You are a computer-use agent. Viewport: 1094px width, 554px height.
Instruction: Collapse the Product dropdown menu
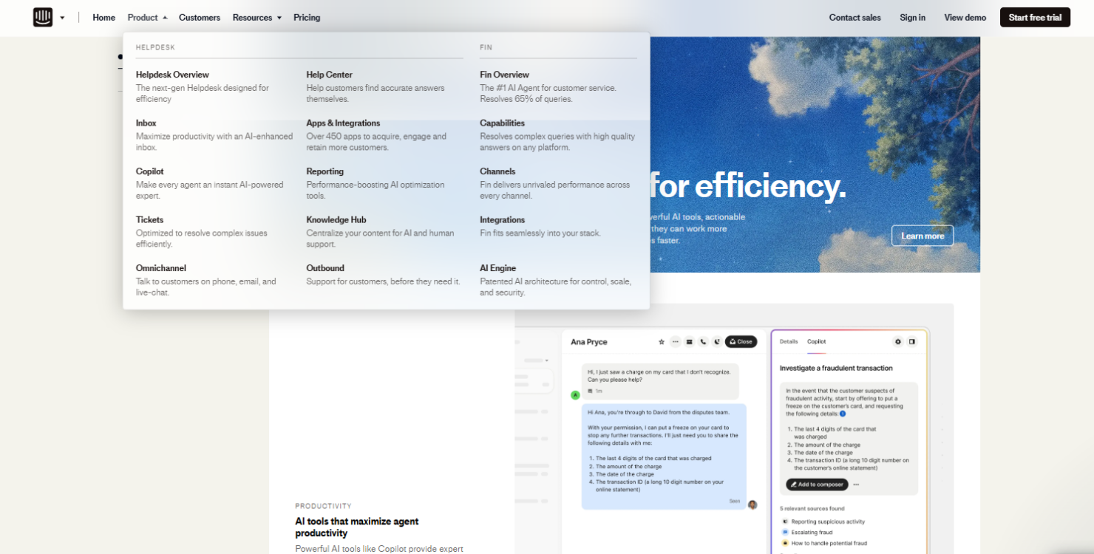147,18
